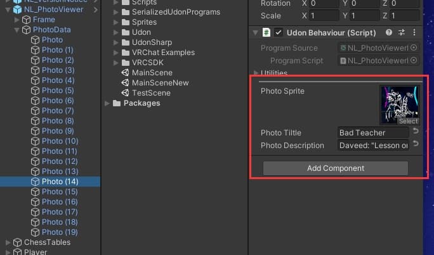The image size is (434, 255).
Task: Select the TestScene asset
Action: point(151,93)
